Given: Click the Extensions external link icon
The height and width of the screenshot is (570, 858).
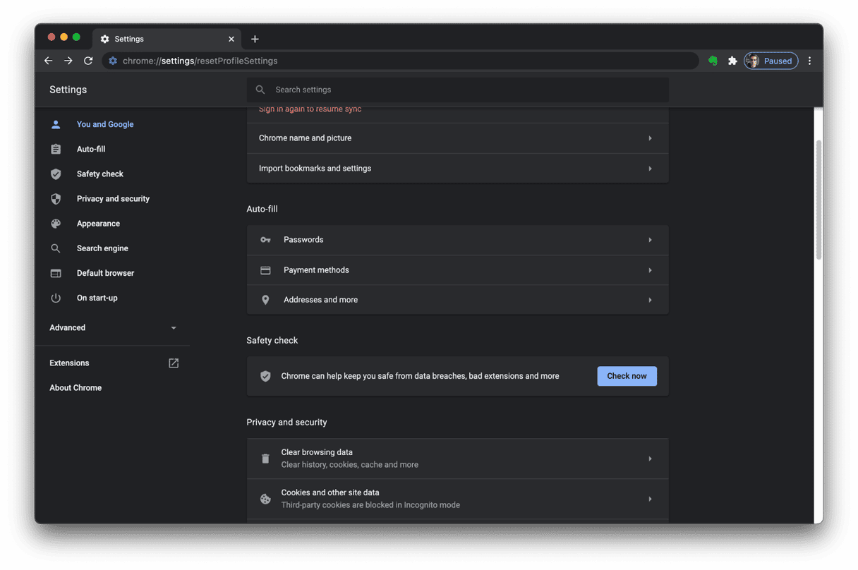Looking at the screenshot, I should coord(174,363).
